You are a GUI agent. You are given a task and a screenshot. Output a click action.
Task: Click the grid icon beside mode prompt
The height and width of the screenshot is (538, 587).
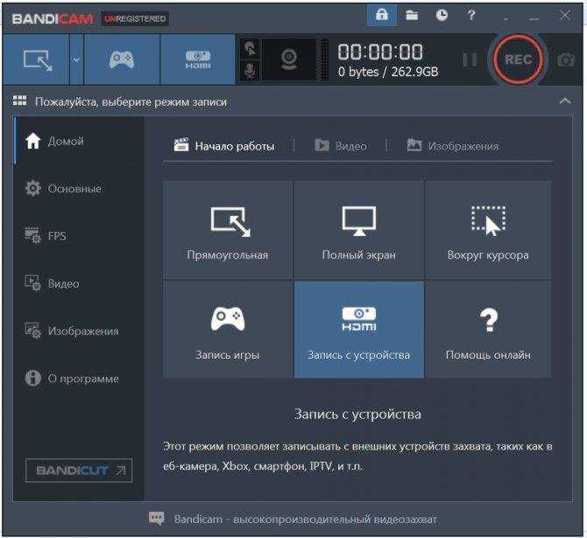[x=19, y=101]
